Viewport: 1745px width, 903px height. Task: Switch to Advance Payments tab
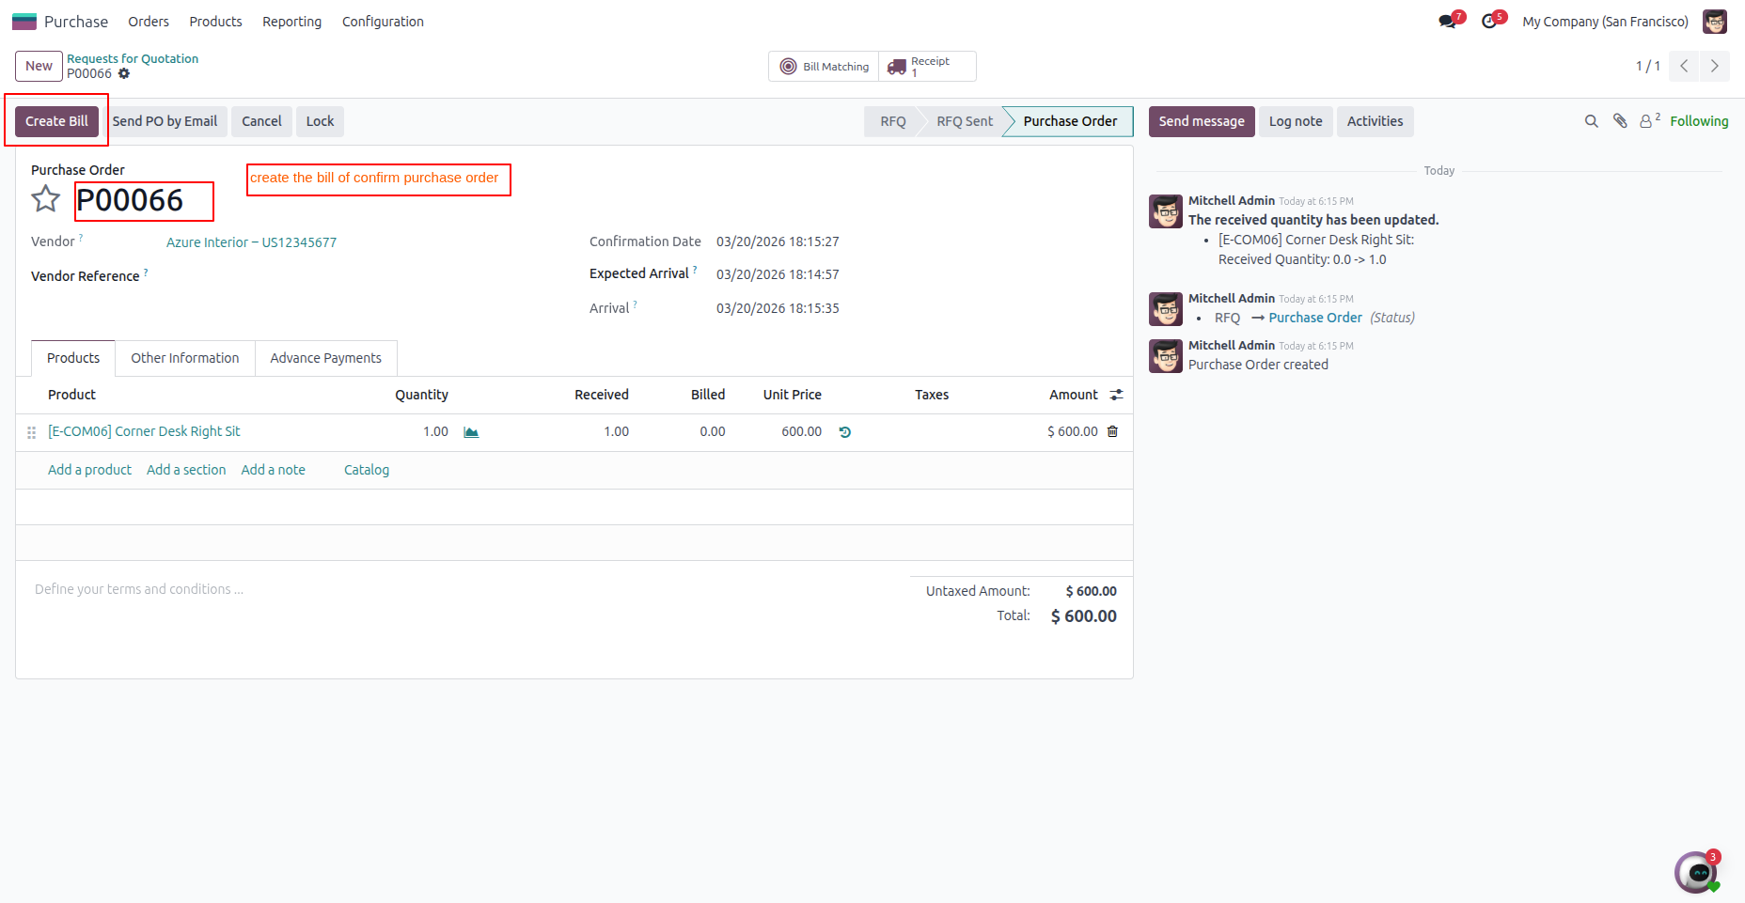[325, 358]
